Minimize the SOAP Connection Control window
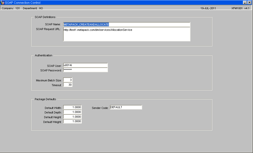The height and width of the screenshot is (153, 253). tap(245, 3)
